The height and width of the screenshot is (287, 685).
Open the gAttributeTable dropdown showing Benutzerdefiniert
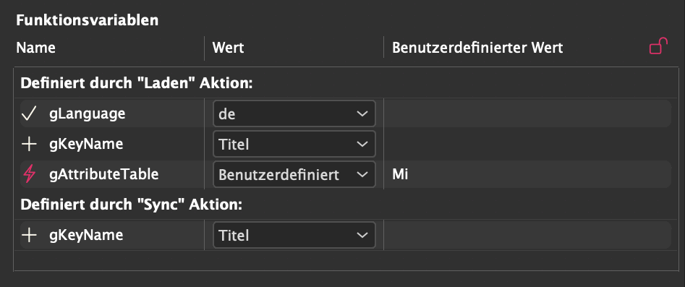294,175
